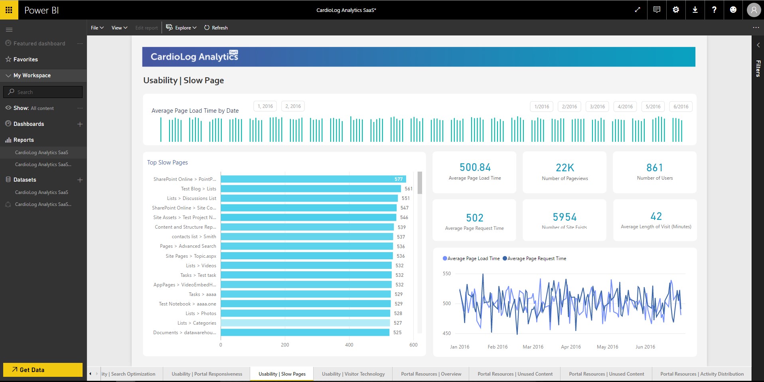Image resolution: width=764 pixels, height=382 pixels.
Task: Open Favorites section
Action: click(26, 59)
